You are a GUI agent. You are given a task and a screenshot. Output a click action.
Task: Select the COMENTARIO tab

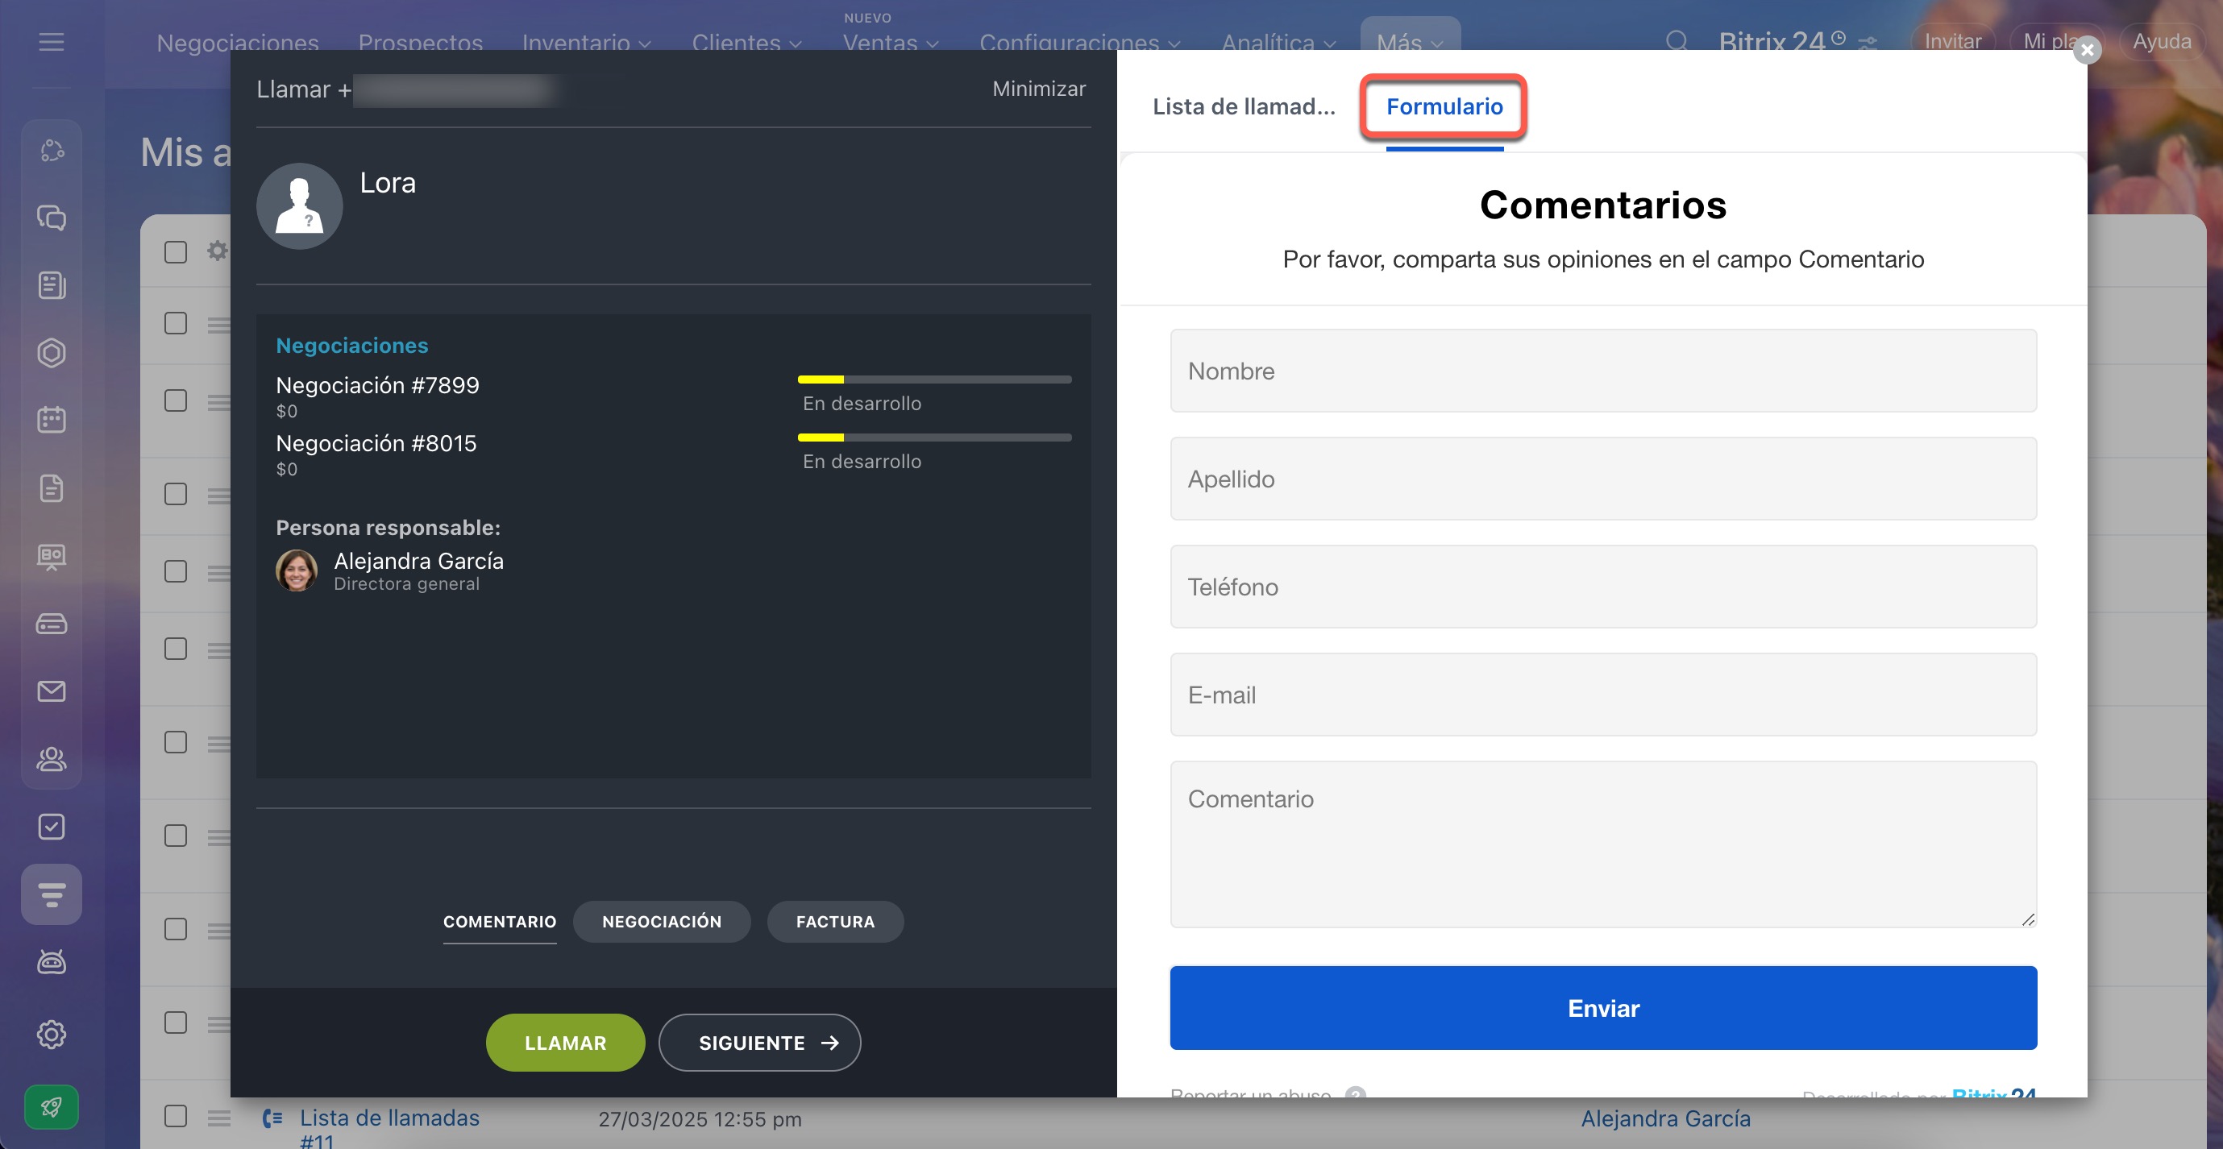pyautogui.click(x=500, y=921)
